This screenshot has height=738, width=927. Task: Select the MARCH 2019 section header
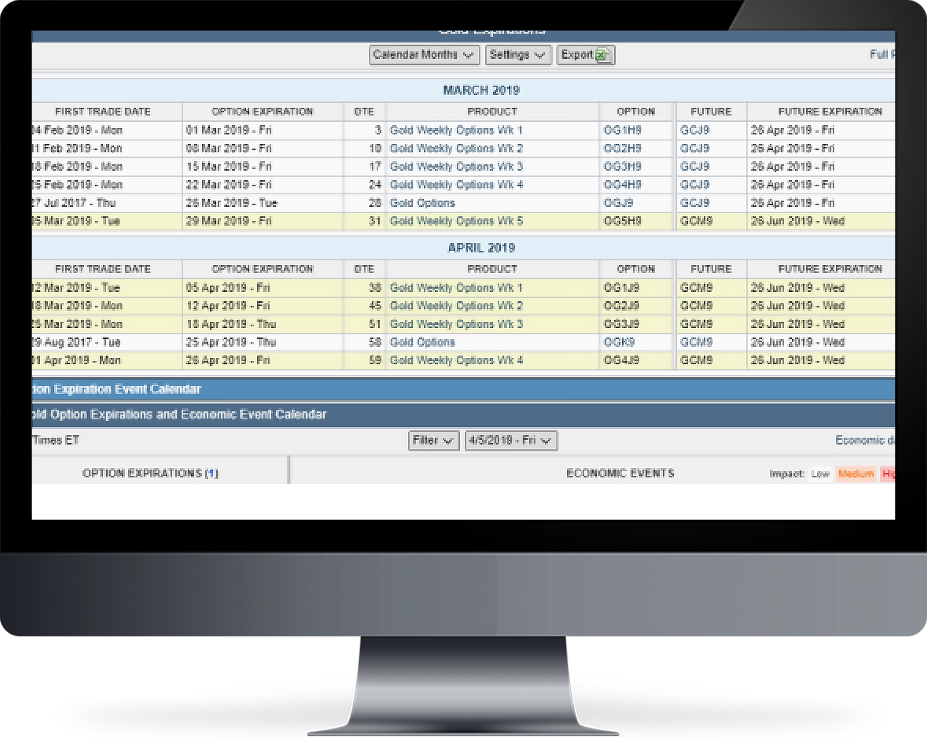[481, 89]
